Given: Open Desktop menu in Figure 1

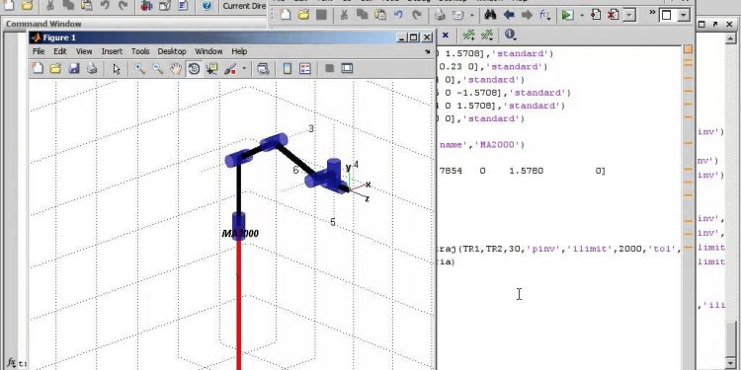Looking at the screenshot, I should click(x=172, y=51).
